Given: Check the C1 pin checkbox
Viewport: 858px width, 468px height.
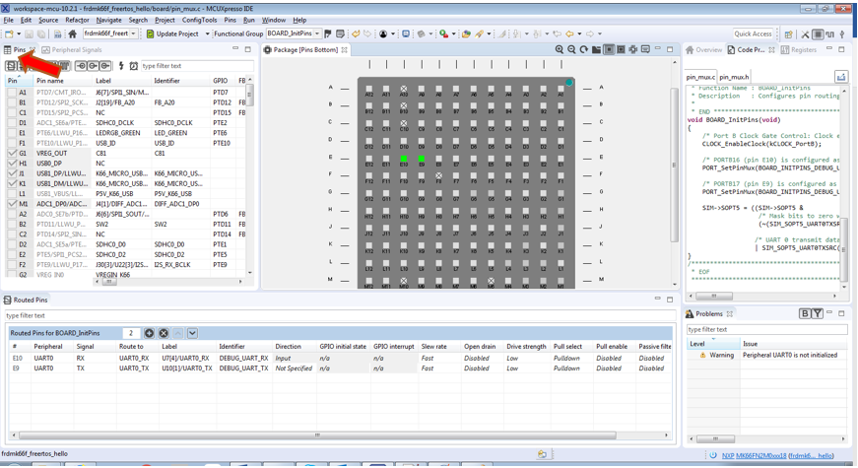Looking at the screenshot, I should (12, 112).
